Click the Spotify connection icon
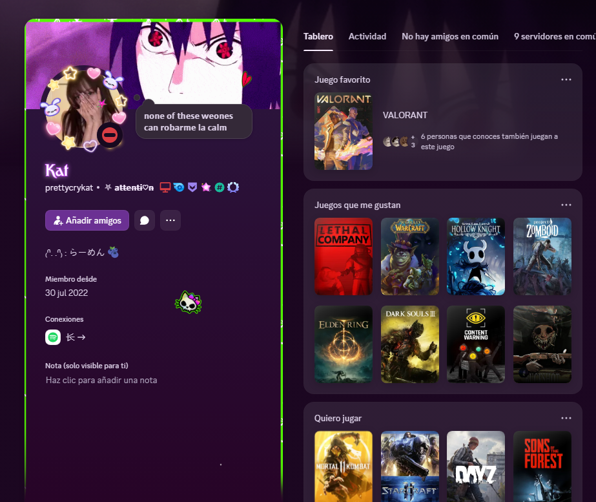The width and height of the screenshot is (596, 502). tap(53, 337)
